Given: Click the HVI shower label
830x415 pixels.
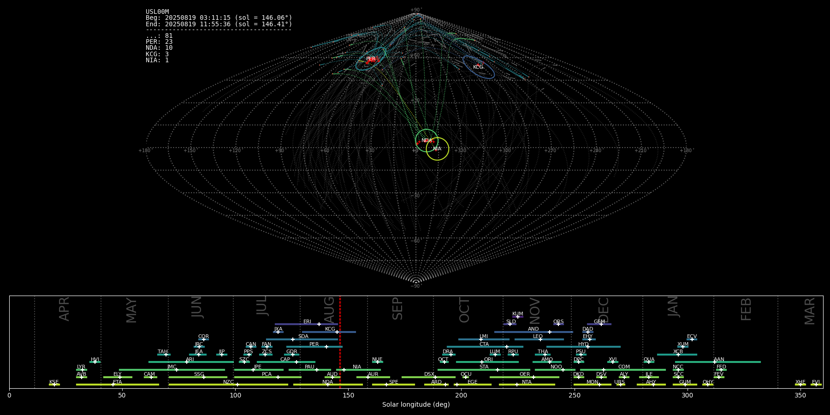Looking at the screenshot, I should click(x=95, y=360).
